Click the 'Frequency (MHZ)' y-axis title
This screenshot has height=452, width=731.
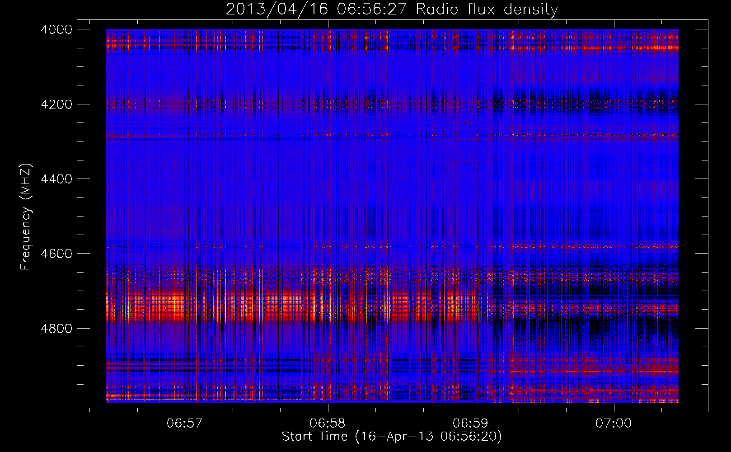pyautogui.click(x=26, y=217)
